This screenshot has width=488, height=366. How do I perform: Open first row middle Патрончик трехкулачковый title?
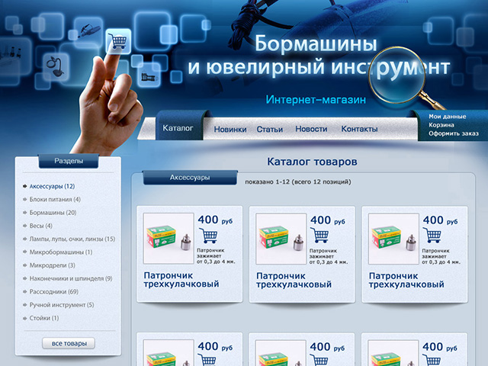coord(294,280)
